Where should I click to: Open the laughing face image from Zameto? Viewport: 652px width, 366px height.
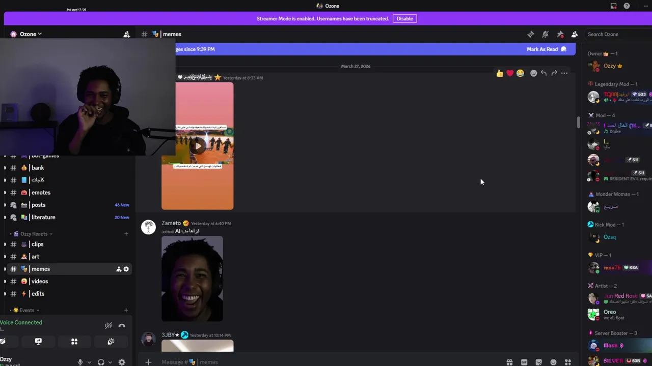(192, 279)
